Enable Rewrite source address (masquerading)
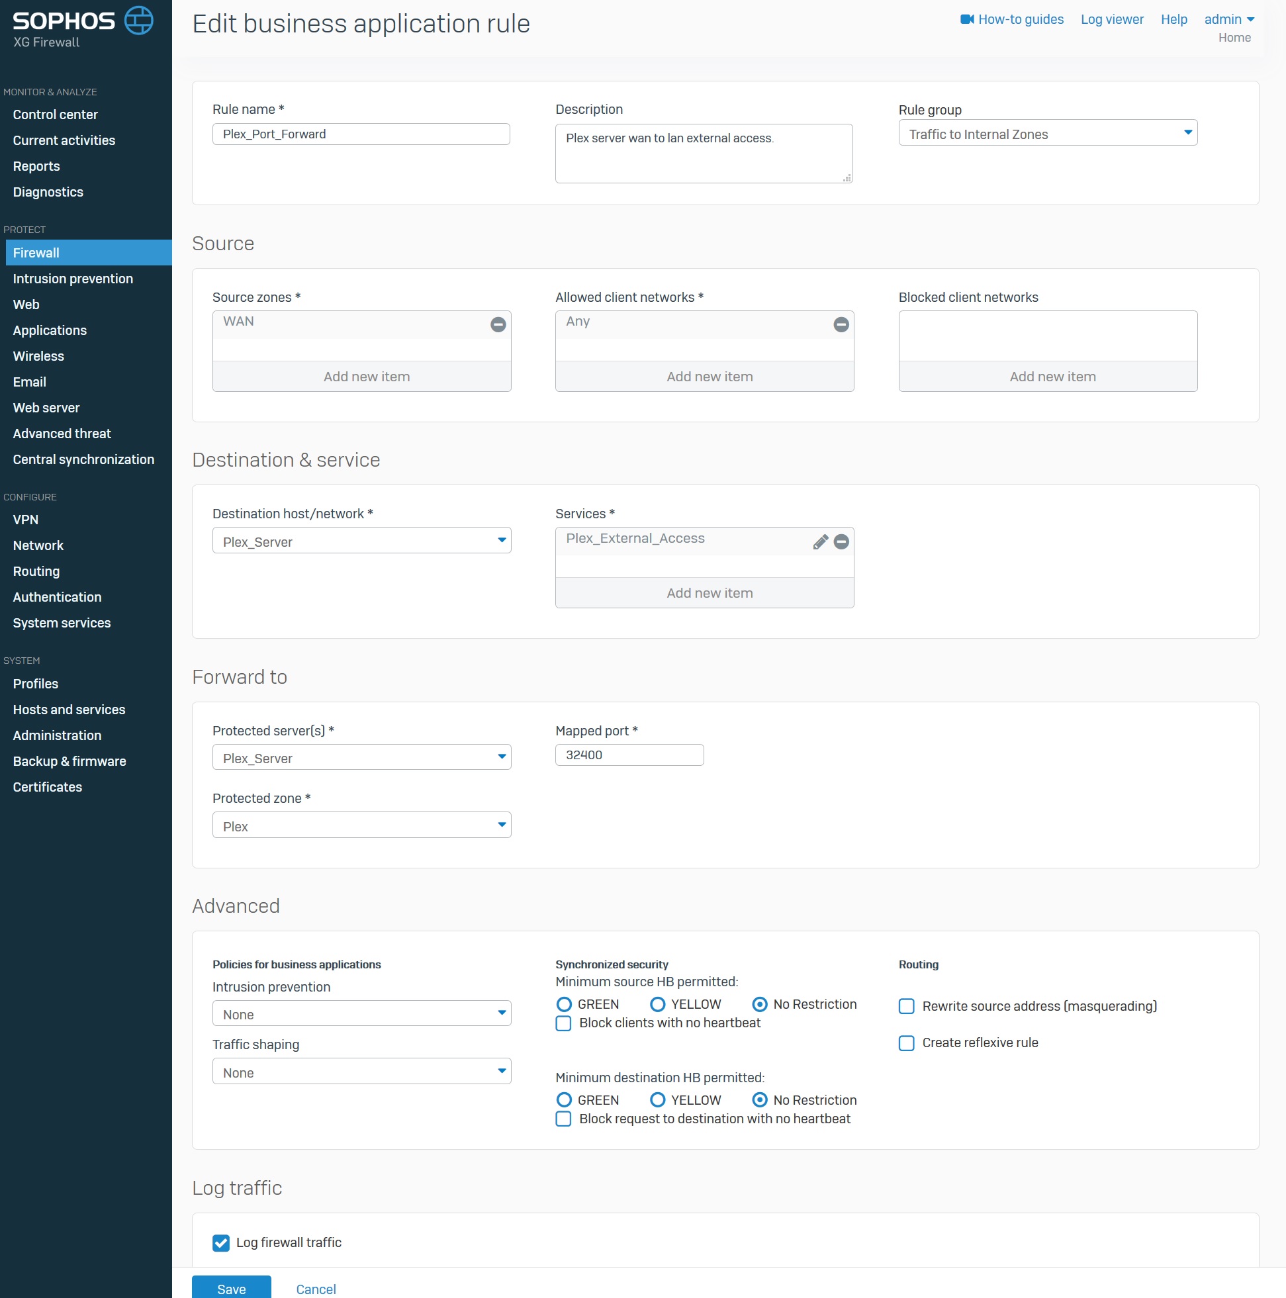Viewport: 1286px width, 1298px height. coord(906,1006)
